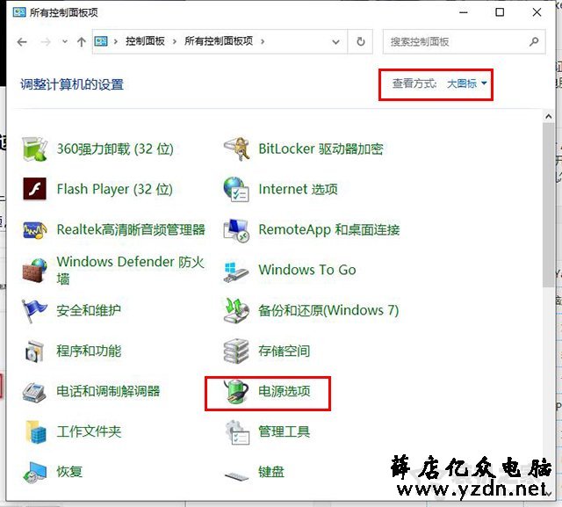Open the RemoteApp 和桌面连接 icon

point(236,230)
